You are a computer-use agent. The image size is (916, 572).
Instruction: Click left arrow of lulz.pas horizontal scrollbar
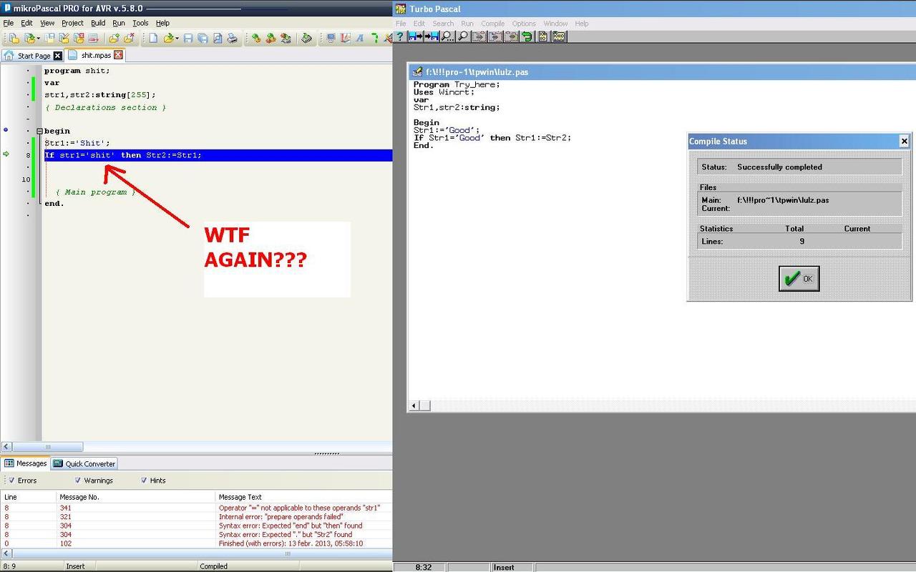point(414,405)
